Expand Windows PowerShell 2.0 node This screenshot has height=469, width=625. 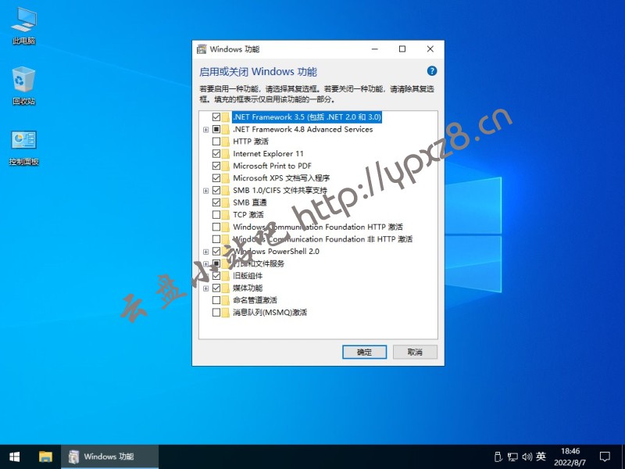205,252
